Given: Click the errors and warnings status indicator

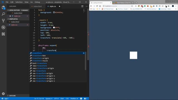Looking at the screenshot, I should [5, 99].
